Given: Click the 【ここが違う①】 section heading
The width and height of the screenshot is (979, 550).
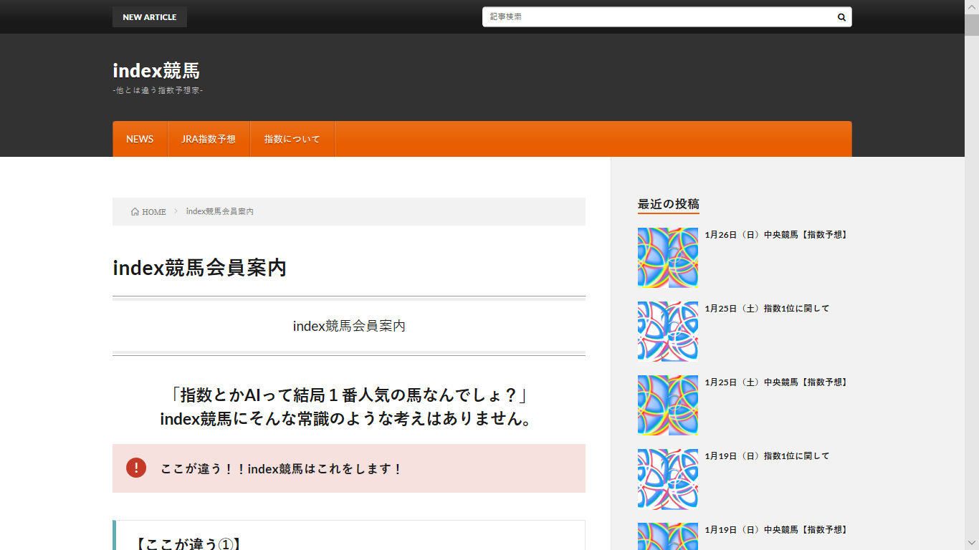Looking at the screenshot, I should pos(188,544).
